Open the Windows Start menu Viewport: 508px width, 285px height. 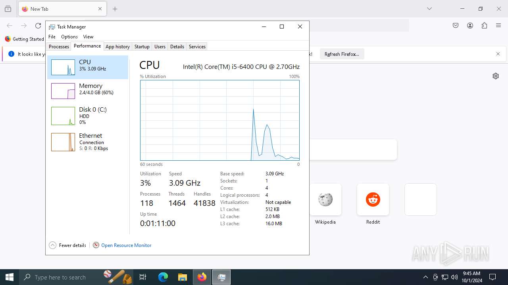[x=10, y=277]
